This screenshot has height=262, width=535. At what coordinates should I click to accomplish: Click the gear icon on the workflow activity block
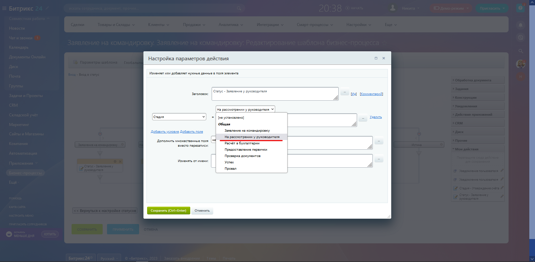coord(115,161)
